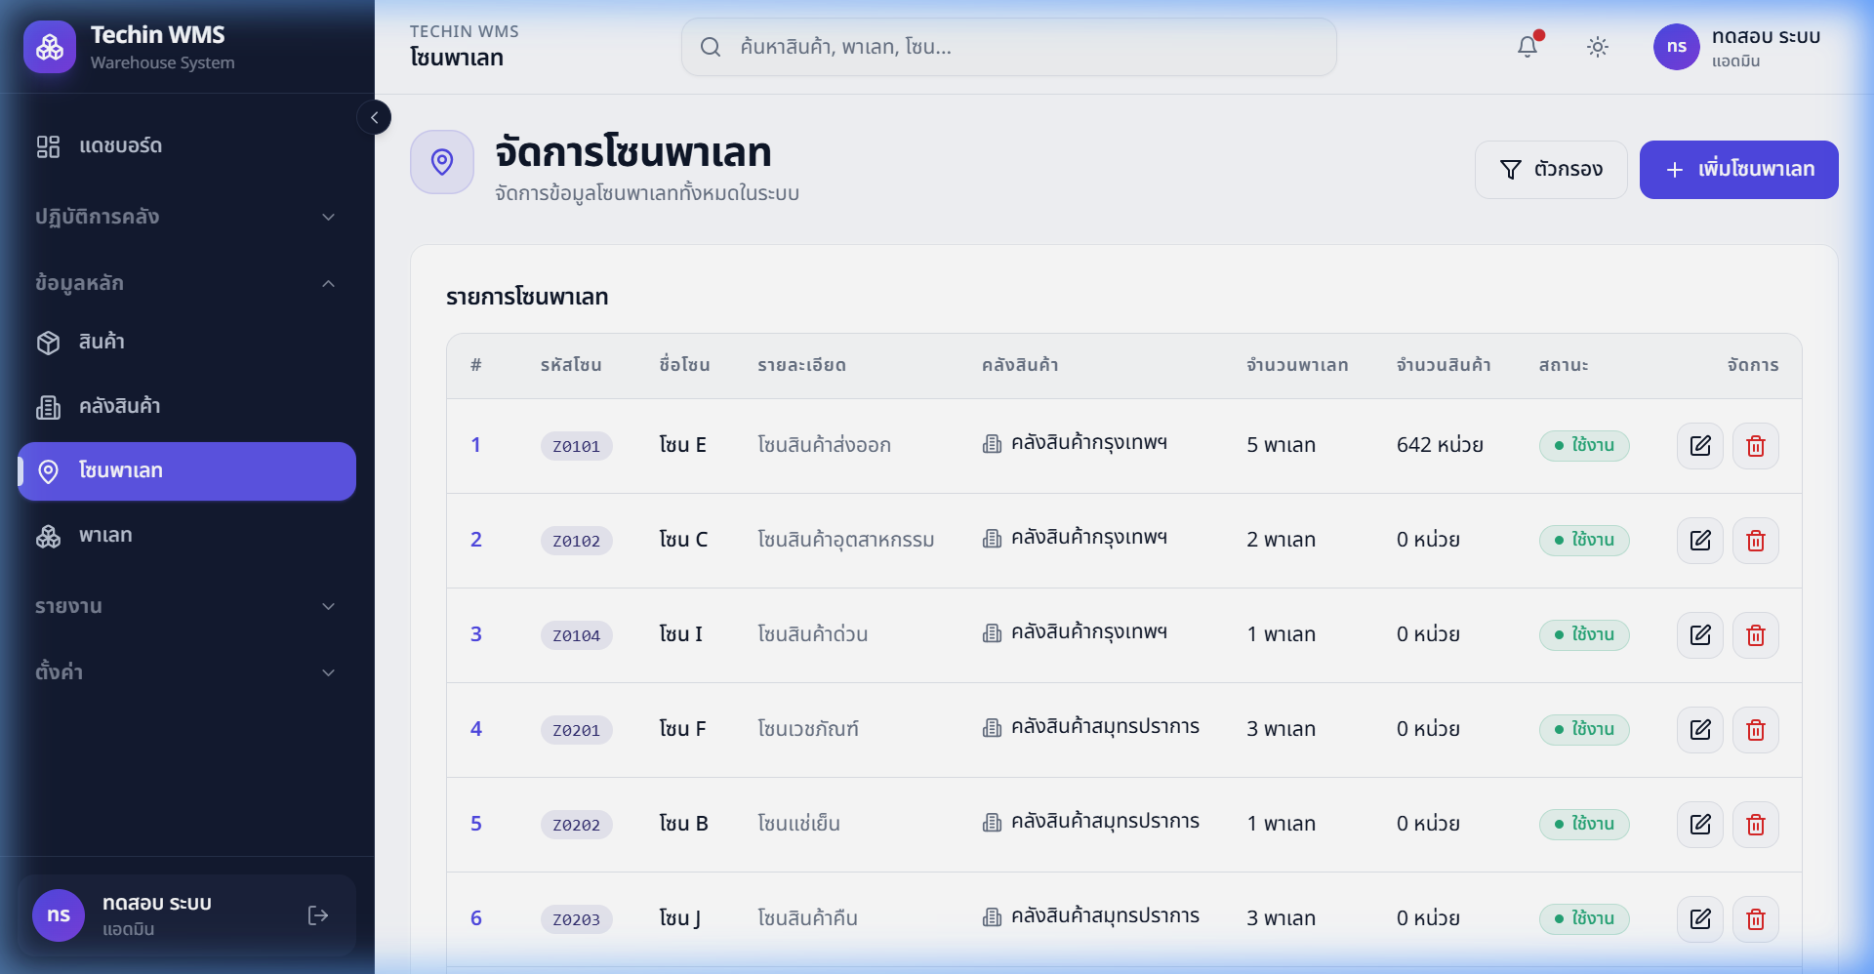Click the search magnifier icon
1874x974 pixels.
tap(711, 47)
